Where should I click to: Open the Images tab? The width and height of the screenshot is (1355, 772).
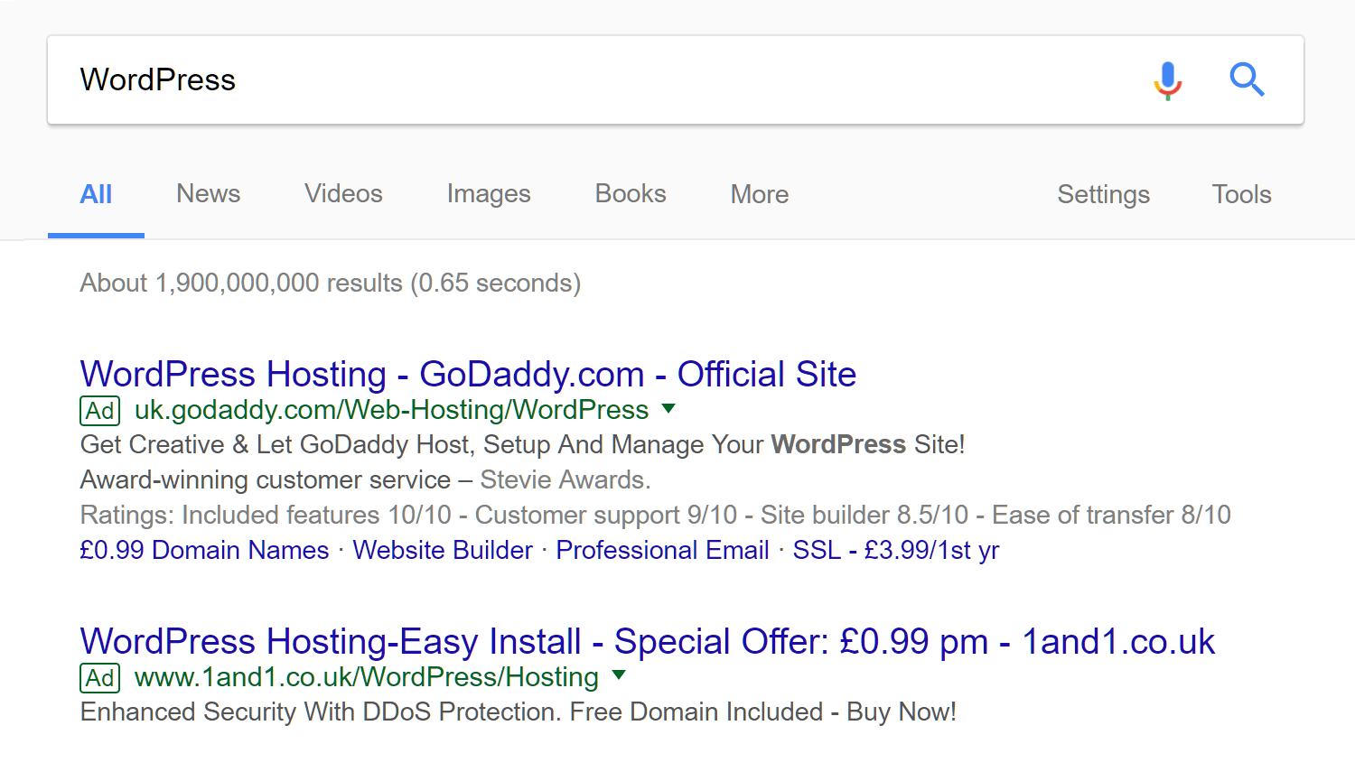[x=489, y=194]
